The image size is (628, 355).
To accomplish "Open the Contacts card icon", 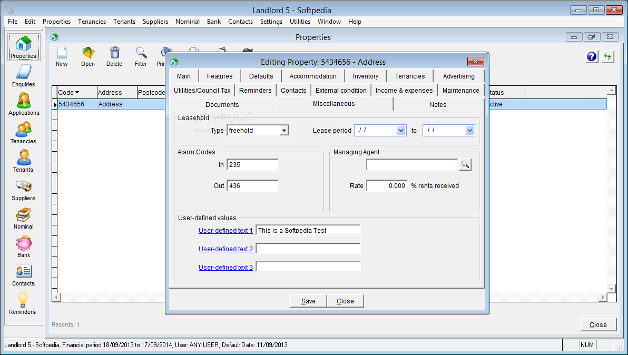I will (24, 275).
